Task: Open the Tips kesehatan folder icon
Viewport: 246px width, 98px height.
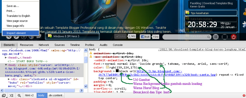Action: click(187, 13)
